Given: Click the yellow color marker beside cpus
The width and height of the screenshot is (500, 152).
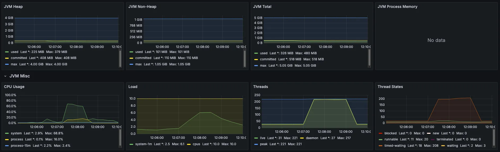Looking at the screenshot, I should point(189,144).
